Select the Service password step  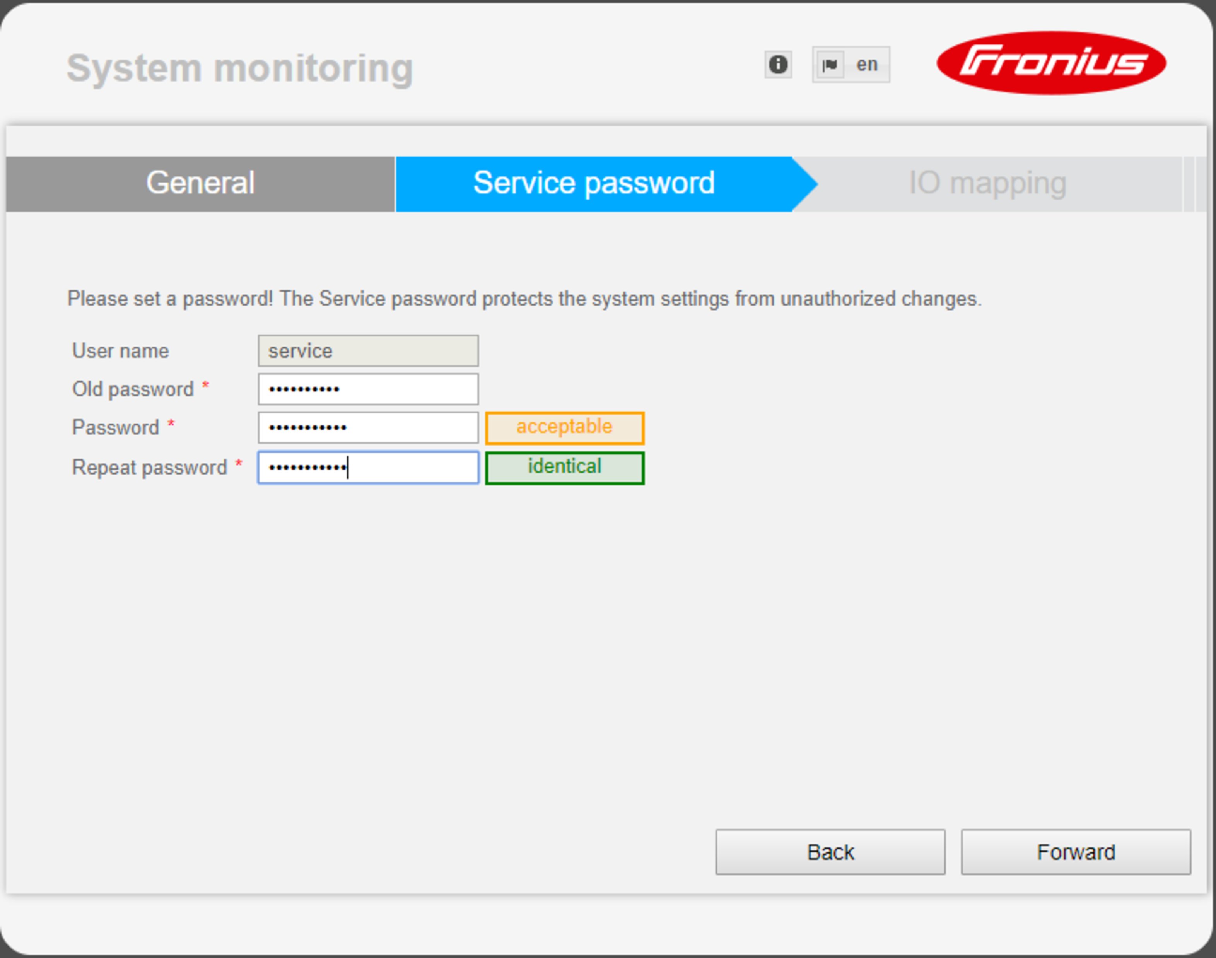point(594,184)
